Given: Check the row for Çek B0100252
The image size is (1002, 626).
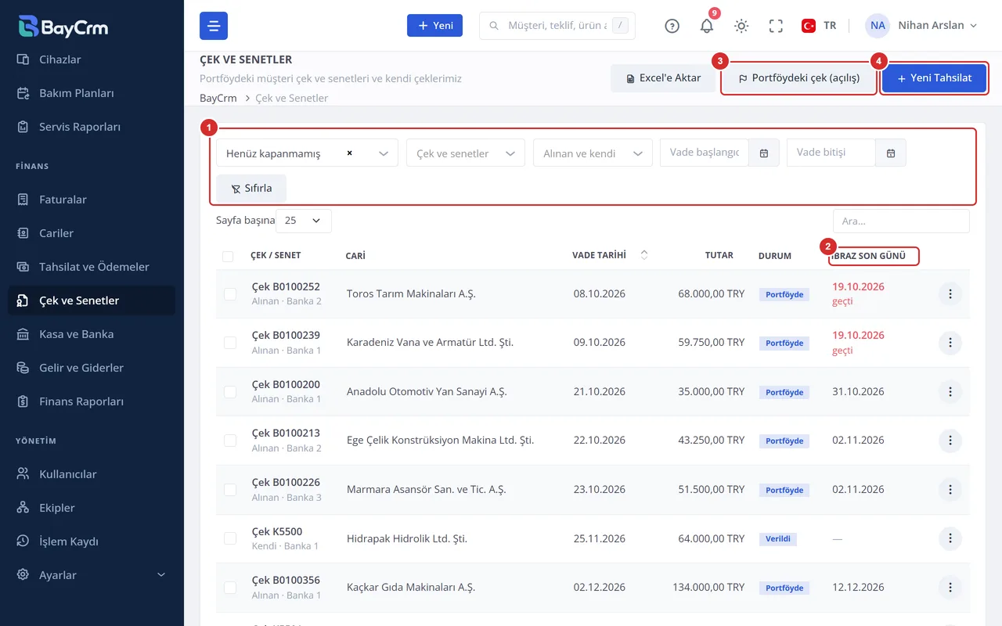Looking at the screenshot, I should pyautogui.click(x=230, y=294).
